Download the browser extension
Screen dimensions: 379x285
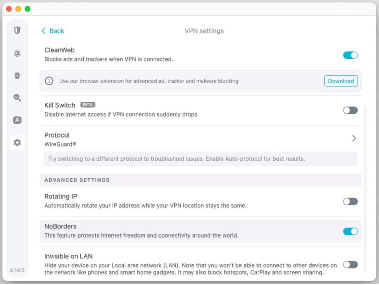pyautogui.click(x=341, y=81)
